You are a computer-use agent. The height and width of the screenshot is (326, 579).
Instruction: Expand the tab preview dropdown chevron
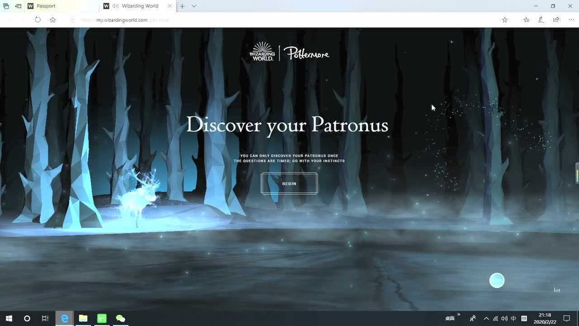pyautogui.click(x=194, y=6)
